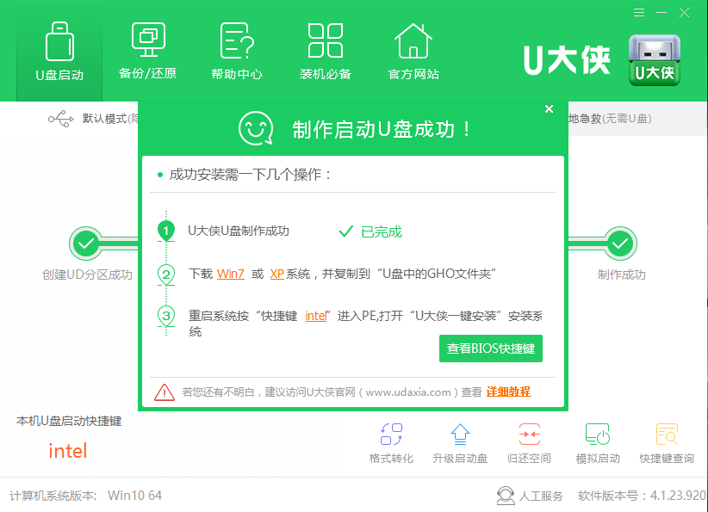Viewport: 708px width, 512px height.
Task: Click the 查看BIOS快捷键 button
Action: tap(491, 349)
